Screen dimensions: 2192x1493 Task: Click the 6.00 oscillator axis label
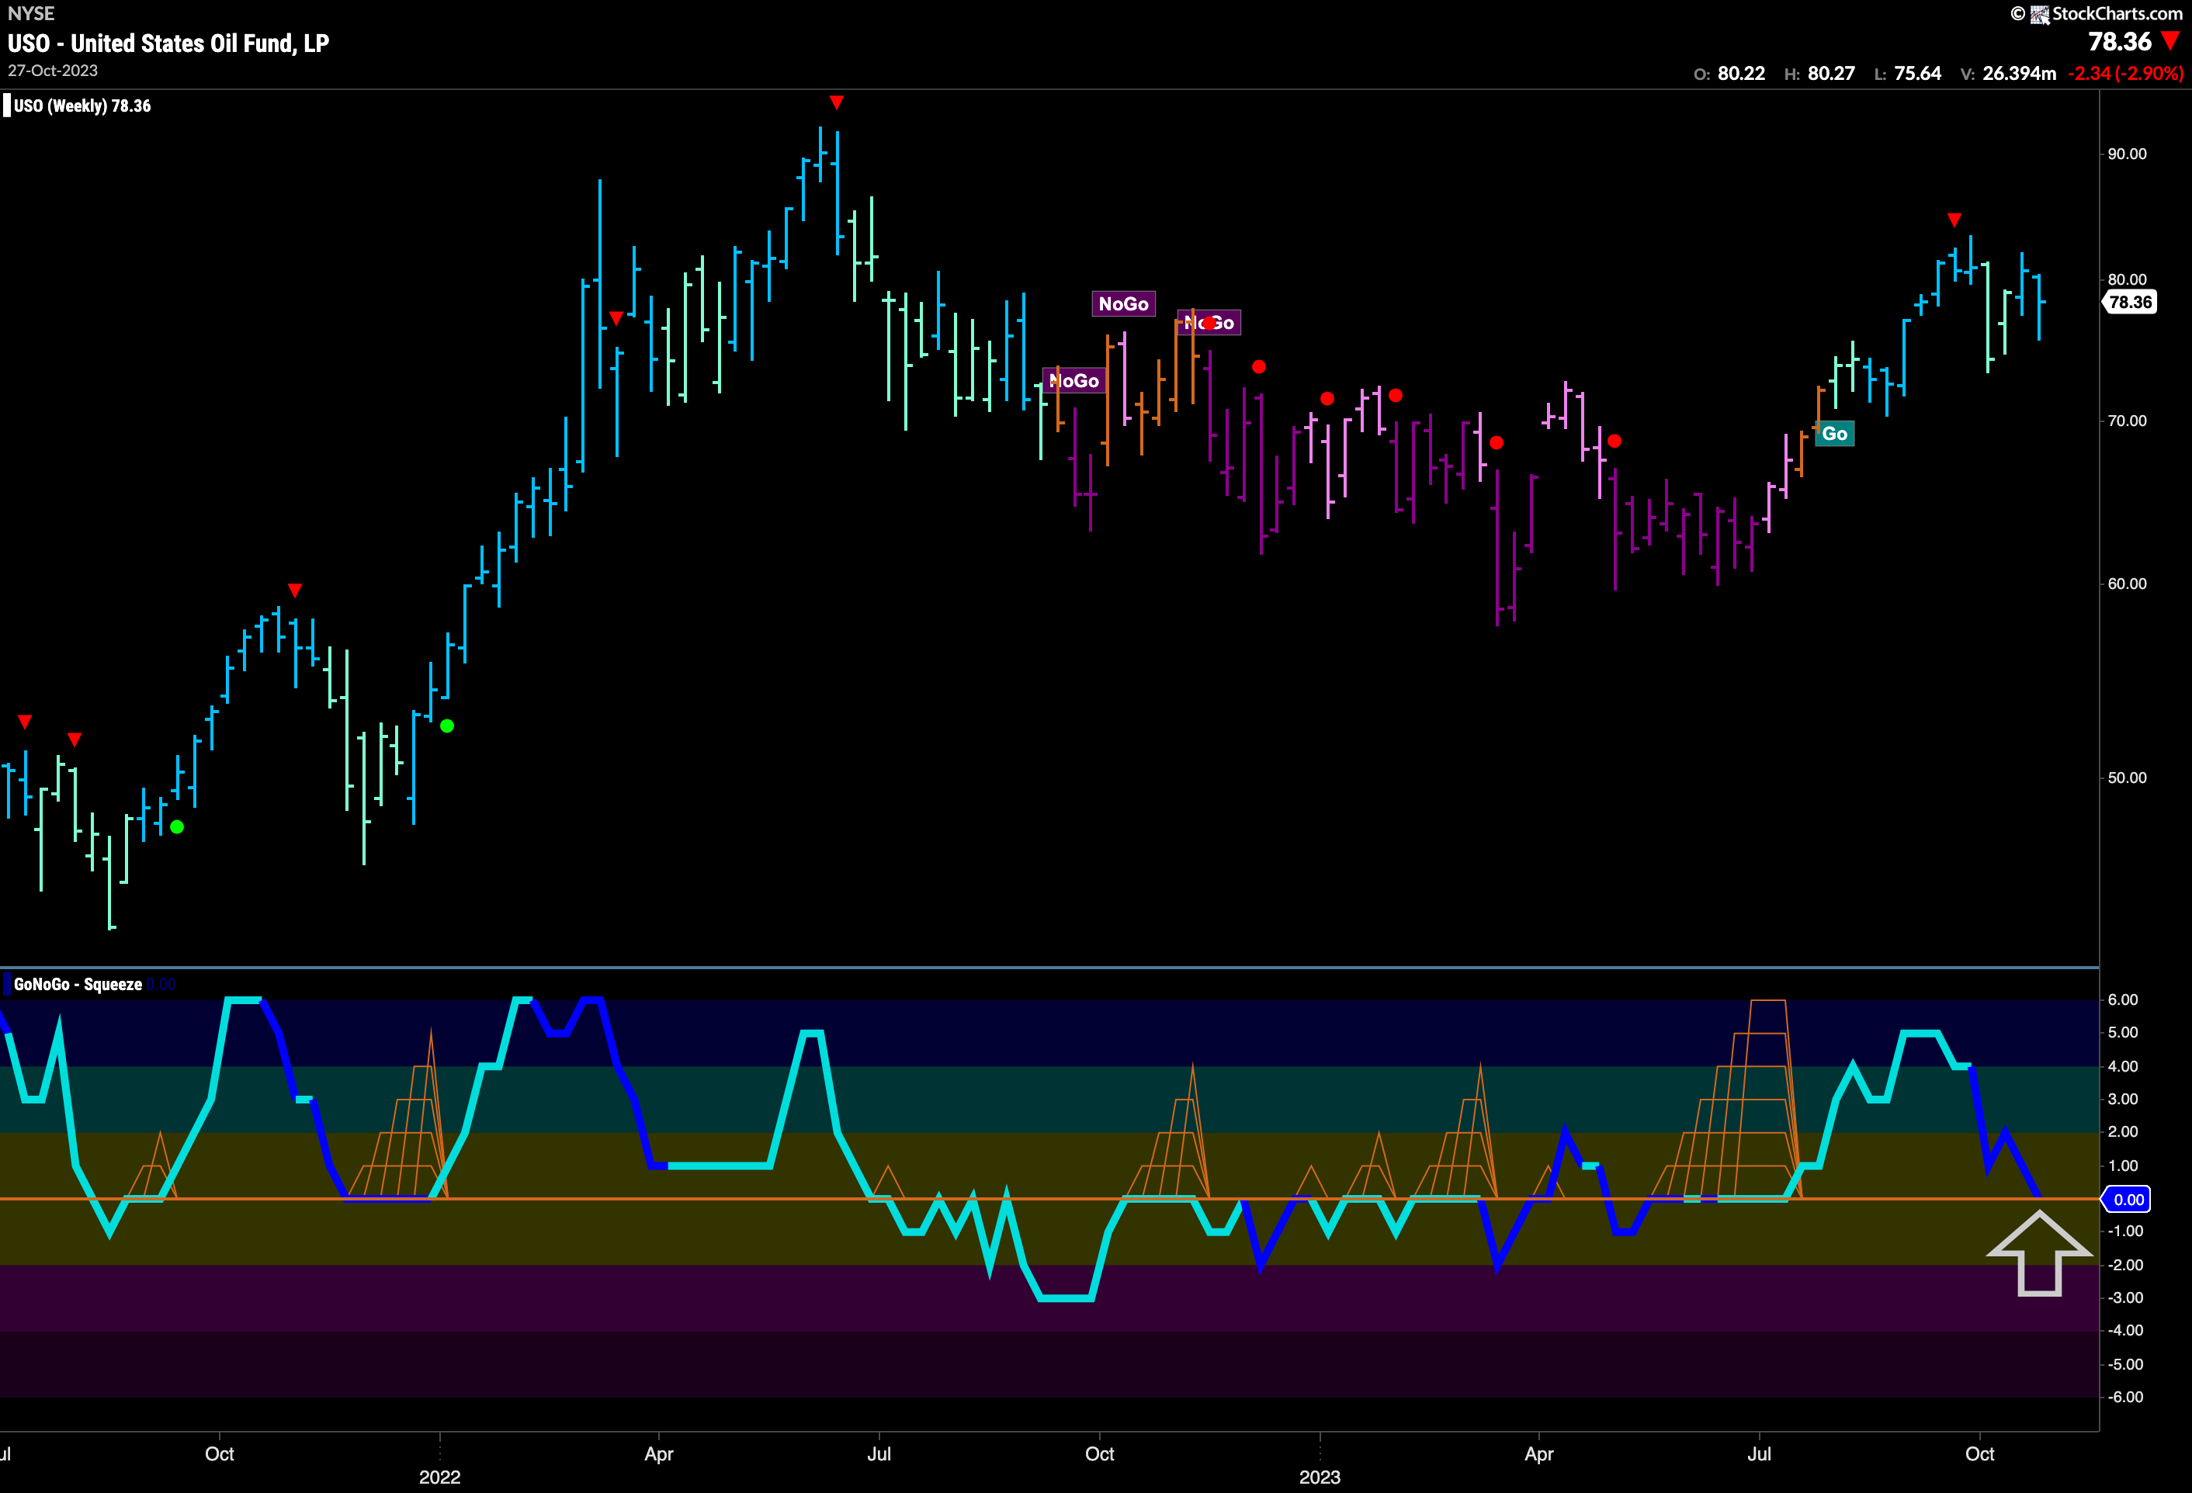[2123, 999]
